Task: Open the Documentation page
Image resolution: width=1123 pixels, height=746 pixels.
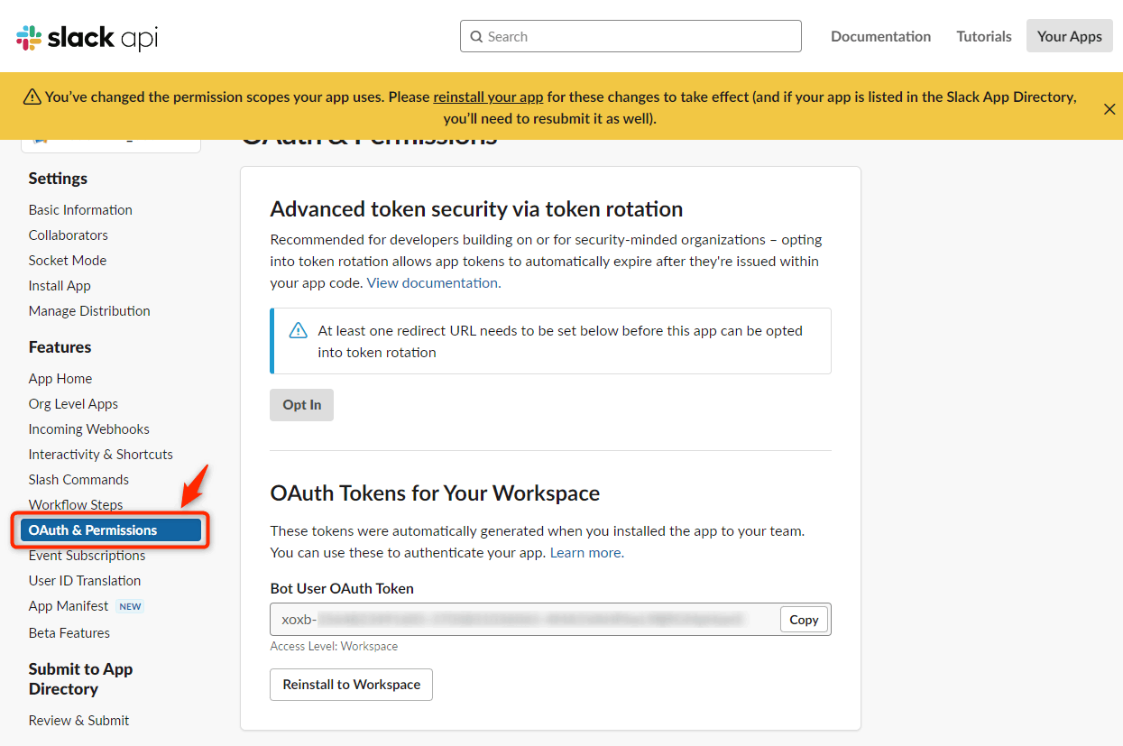Action: pos(880,36)
